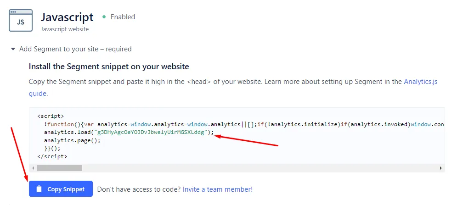Viewport: 474px width, 205px height.
Task: Click the Javascript source title
Action: [x=67, y=17]
